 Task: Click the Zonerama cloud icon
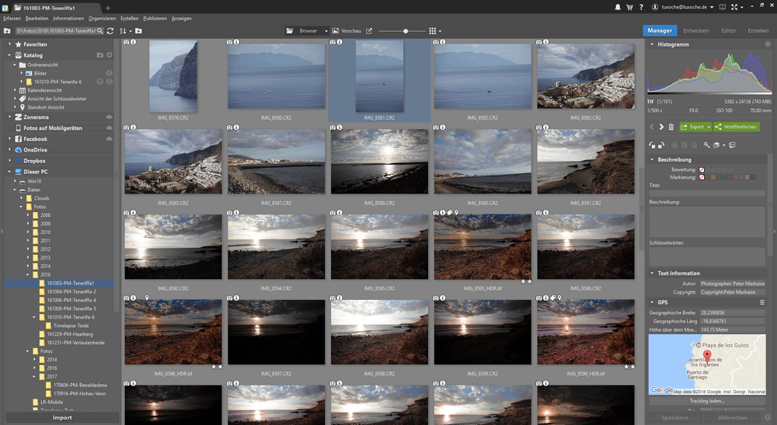tap(110, 117)
